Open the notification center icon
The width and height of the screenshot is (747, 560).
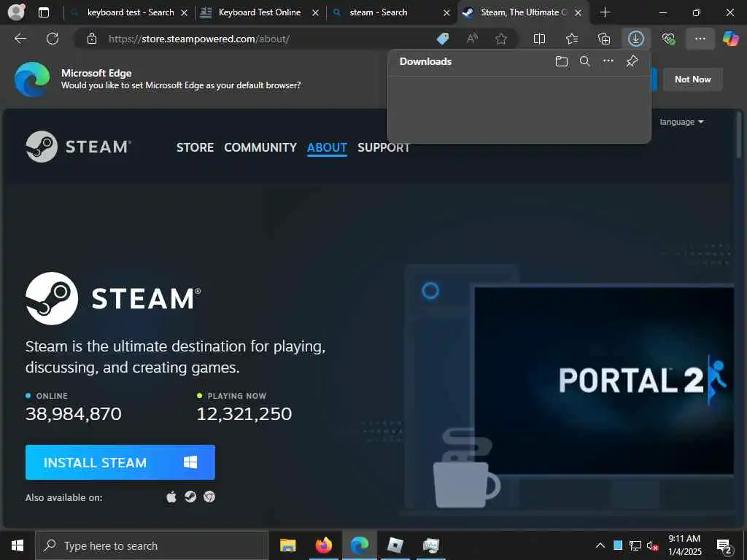724,546
